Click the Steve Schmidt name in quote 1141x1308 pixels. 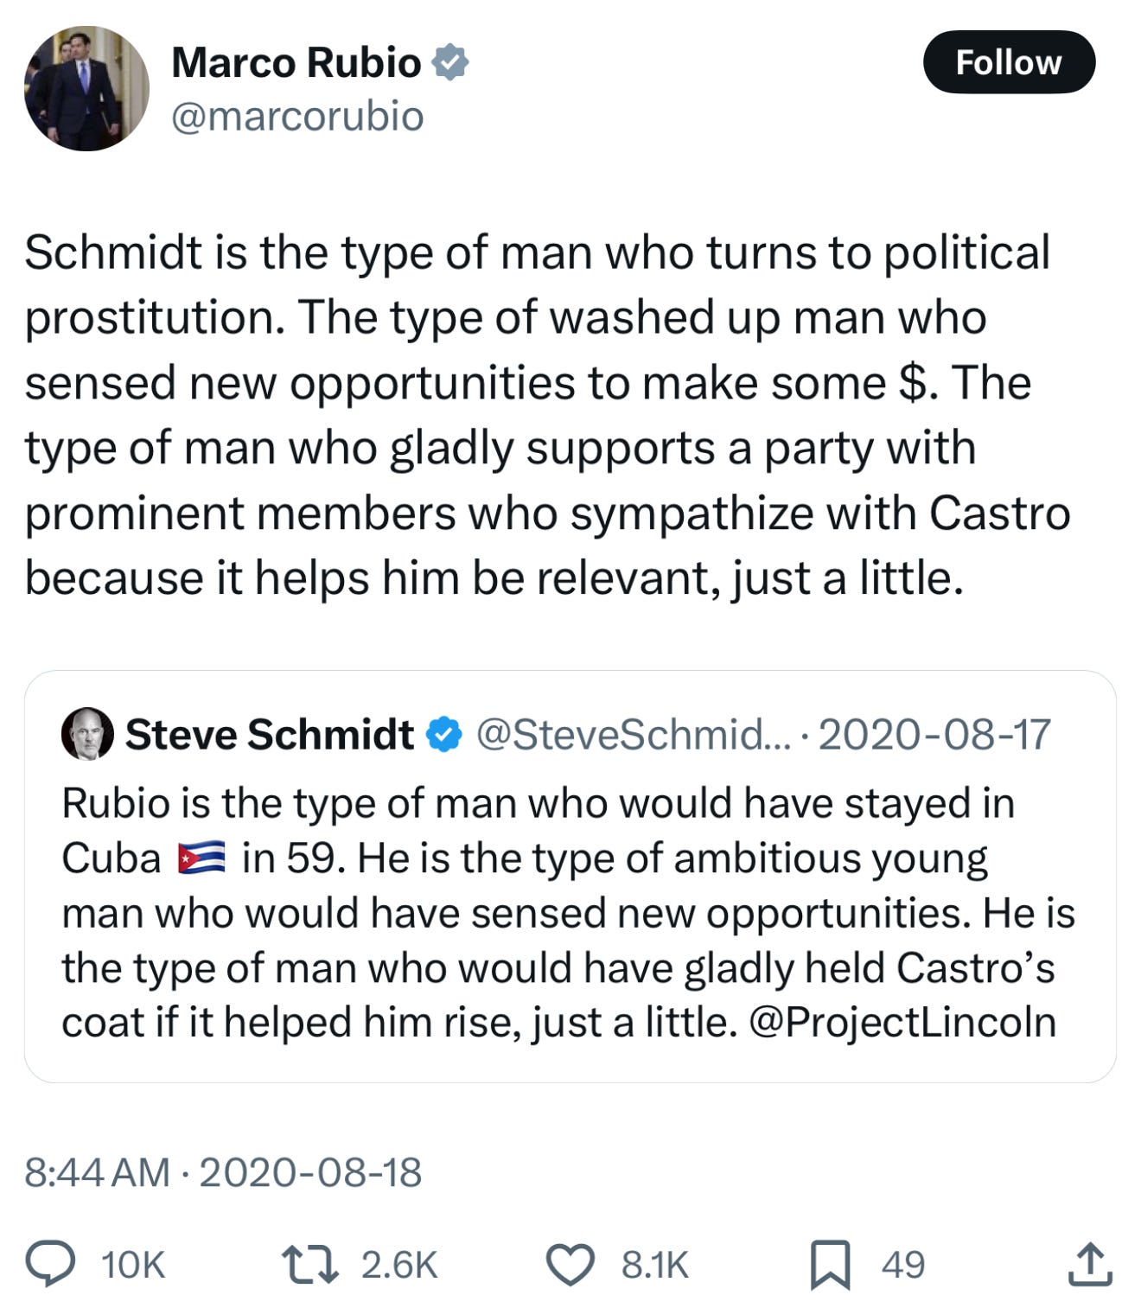click(269, 734)
